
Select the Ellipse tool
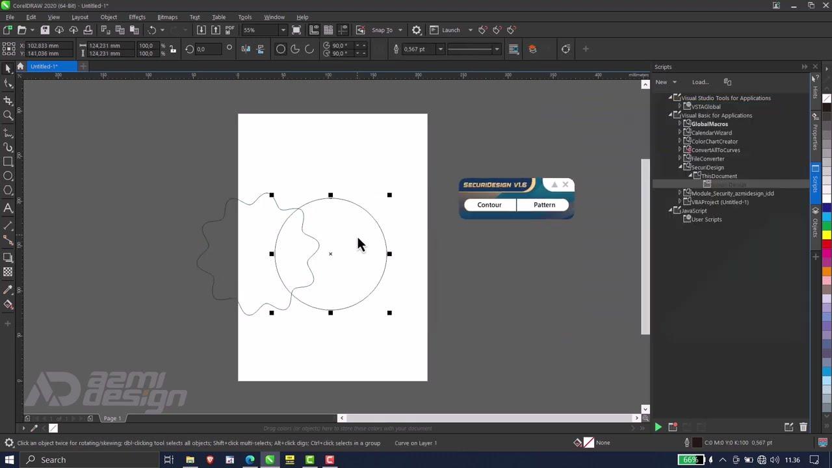8,176
